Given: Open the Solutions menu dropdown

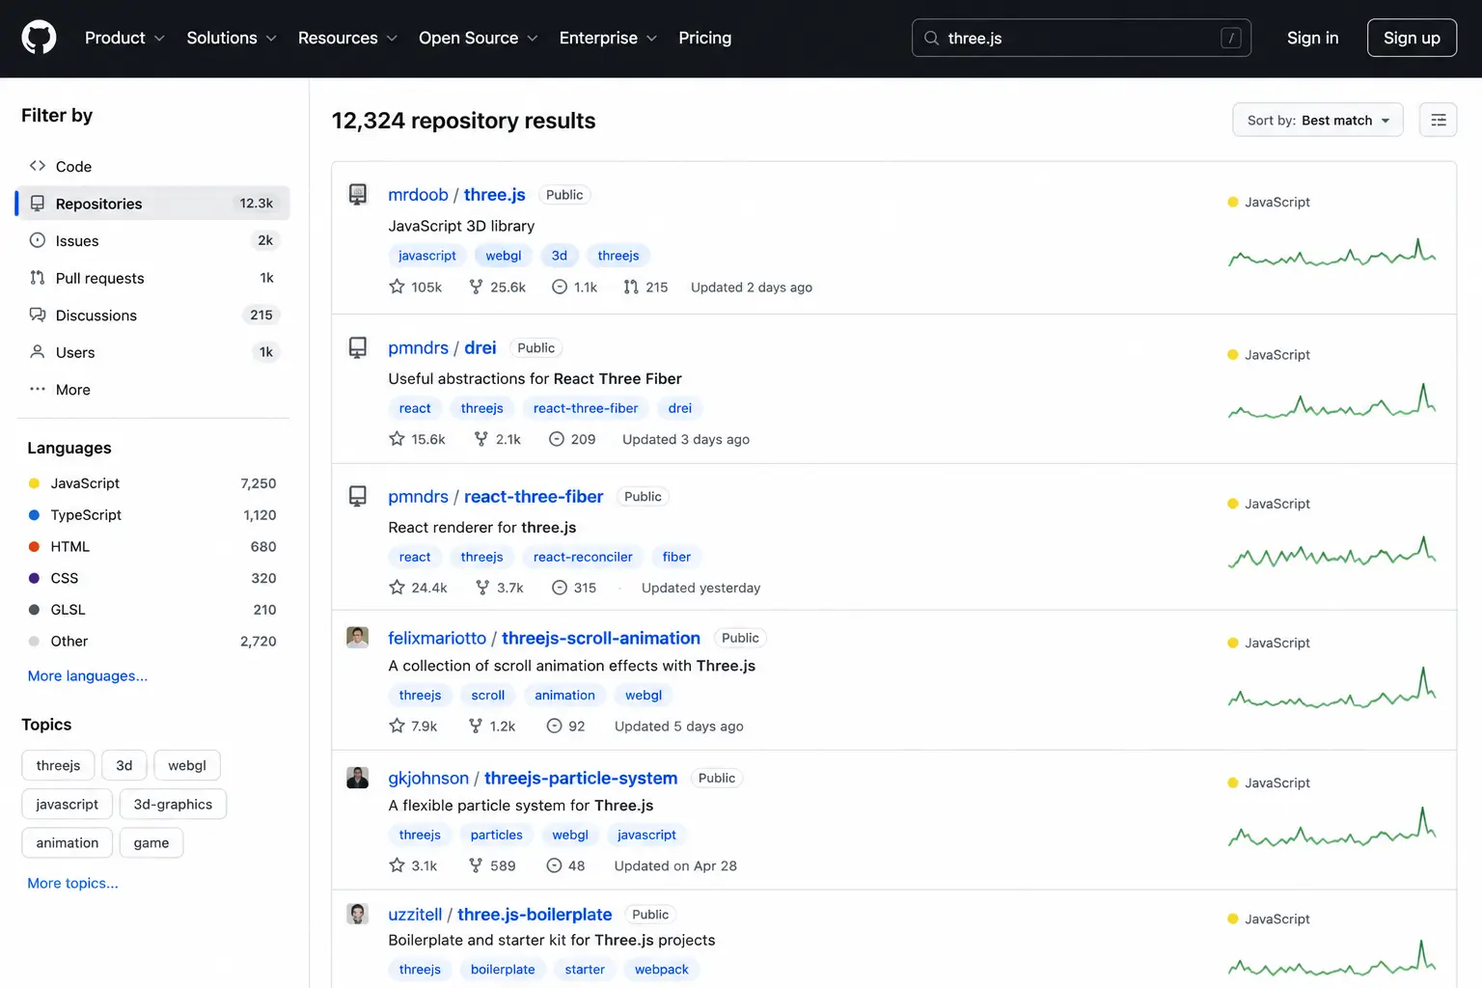Looking at the screenshot, I should tap(232, 38).
